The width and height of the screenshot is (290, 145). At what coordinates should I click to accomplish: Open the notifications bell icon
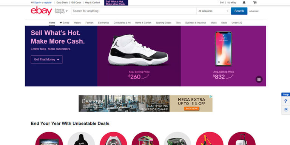244,3
